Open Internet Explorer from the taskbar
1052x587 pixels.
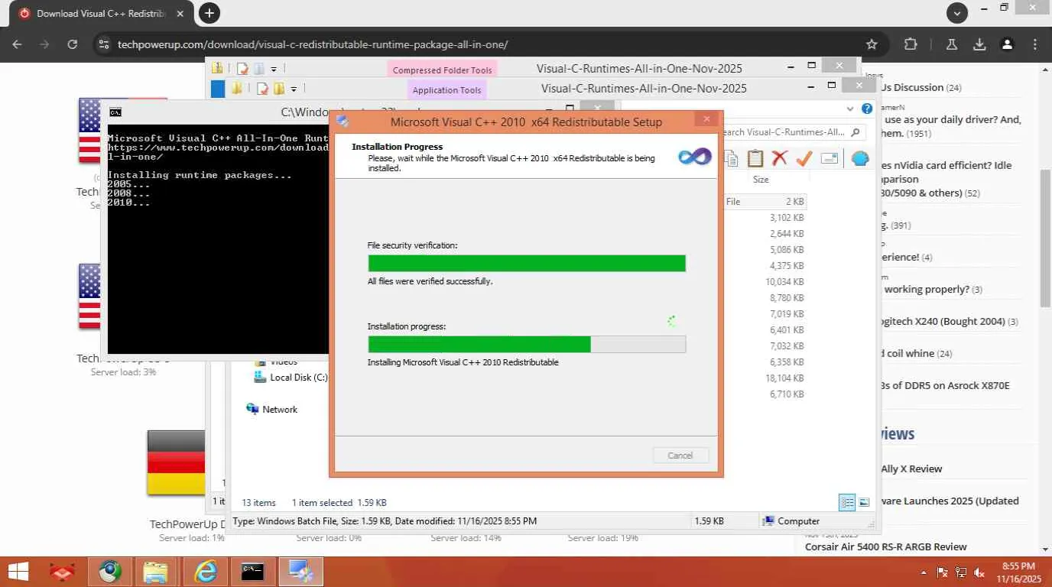[x=206, y=572]
